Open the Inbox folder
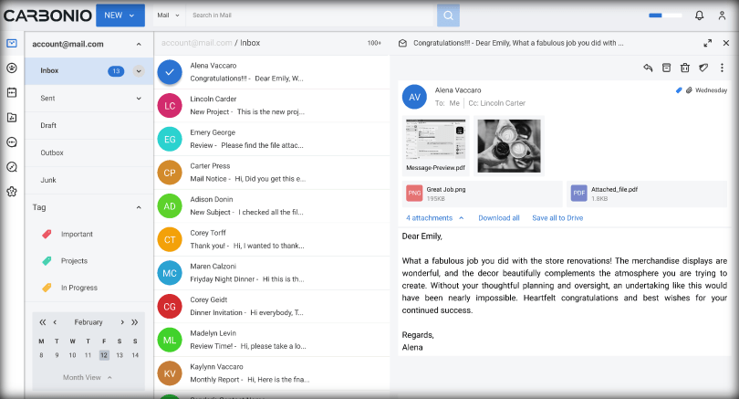The width and height of the screenshot is (739, 399). tap(89, 71)
